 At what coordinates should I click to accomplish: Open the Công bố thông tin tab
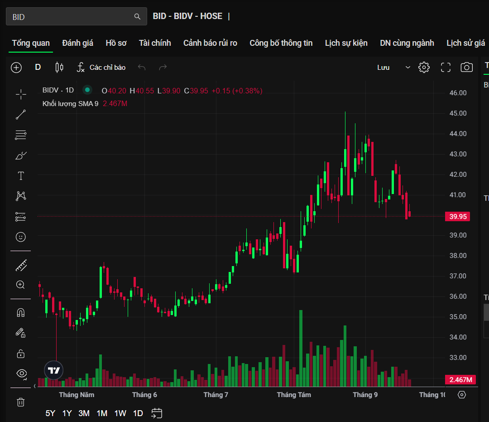[x=281, y=43]
